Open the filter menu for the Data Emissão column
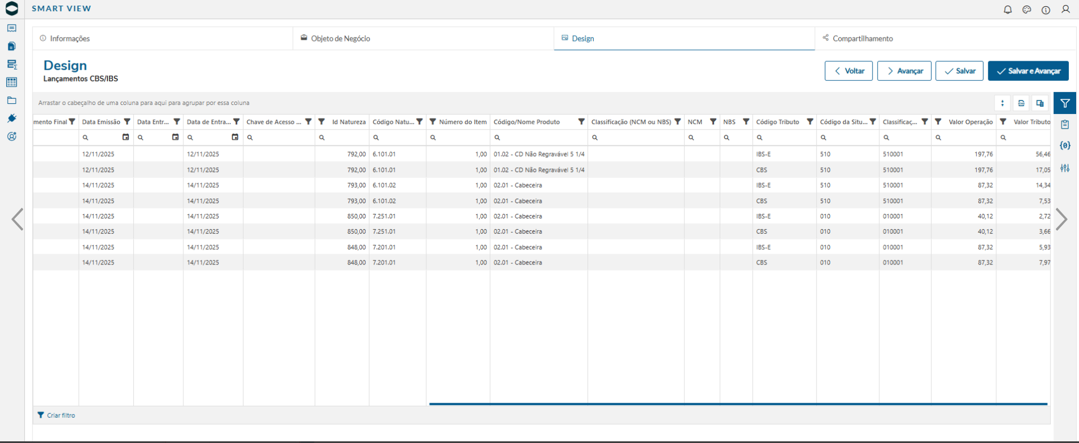Viewport: 1079px width, 443px height. pyautogui.click(x=127, y=122)
